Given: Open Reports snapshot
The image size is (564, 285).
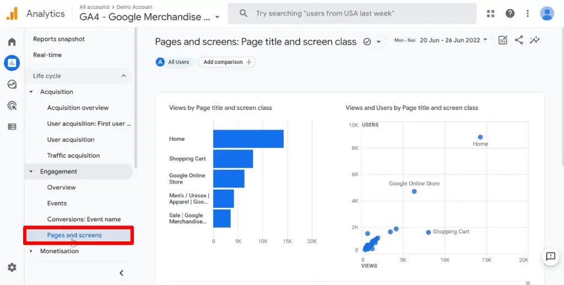Looking at the screenshot, I should [59, 39].
